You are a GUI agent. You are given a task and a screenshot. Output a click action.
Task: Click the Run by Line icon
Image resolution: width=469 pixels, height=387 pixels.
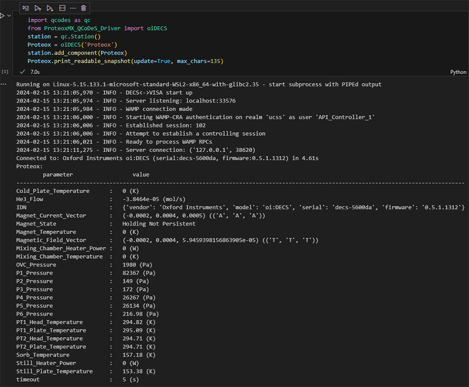click(x=26, y=8)
